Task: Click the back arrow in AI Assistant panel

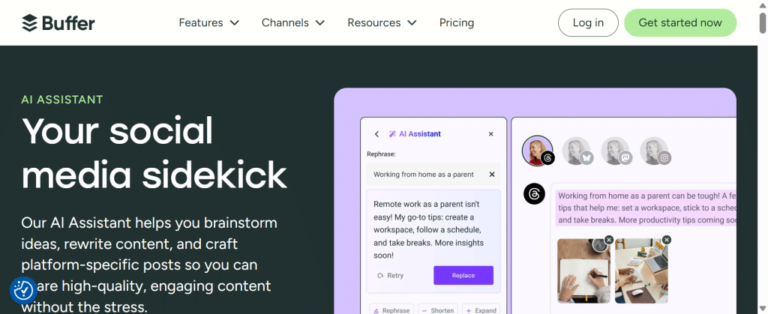Action: point(376,134)
